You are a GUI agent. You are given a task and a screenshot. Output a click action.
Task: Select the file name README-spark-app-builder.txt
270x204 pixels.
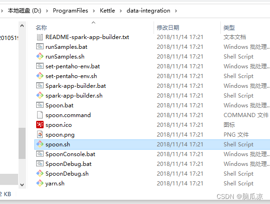pos(87,37)
